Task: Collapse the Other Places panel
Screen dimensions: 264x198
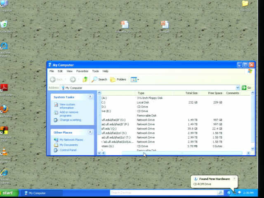Action: pos(90,132)
